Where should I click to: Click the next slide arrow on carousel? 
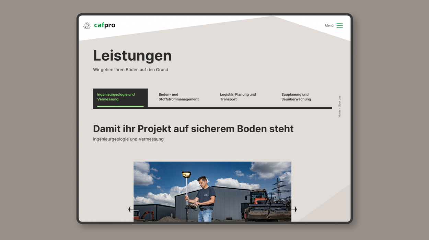pos(295,209)
